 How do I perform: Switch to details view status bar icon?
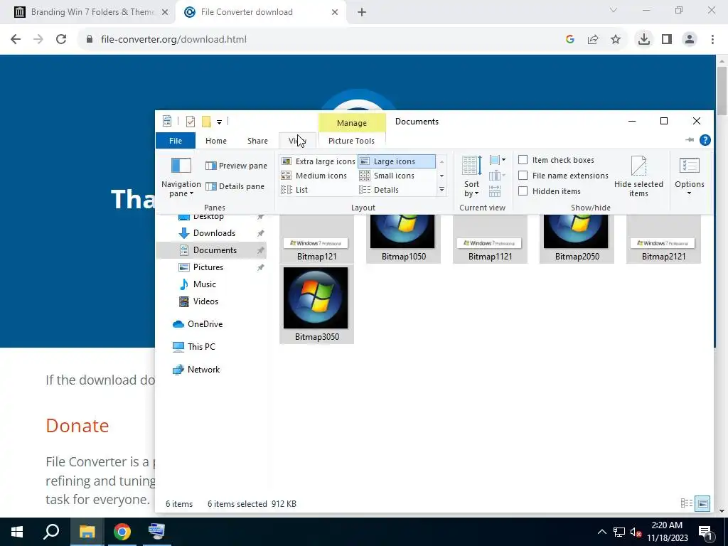coord(686,503)
